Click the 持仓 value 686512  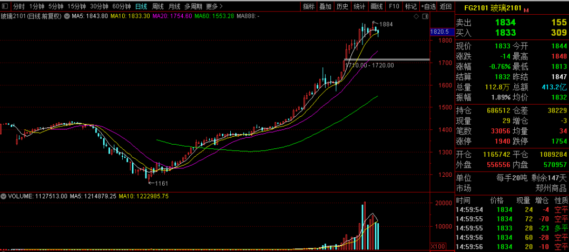pos(498,110)
